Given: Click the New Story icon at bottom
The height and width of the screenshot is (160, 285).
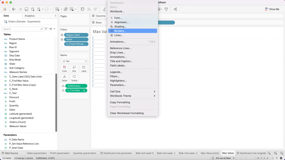Looking at the screenshot, I should [x=281, y=153].
